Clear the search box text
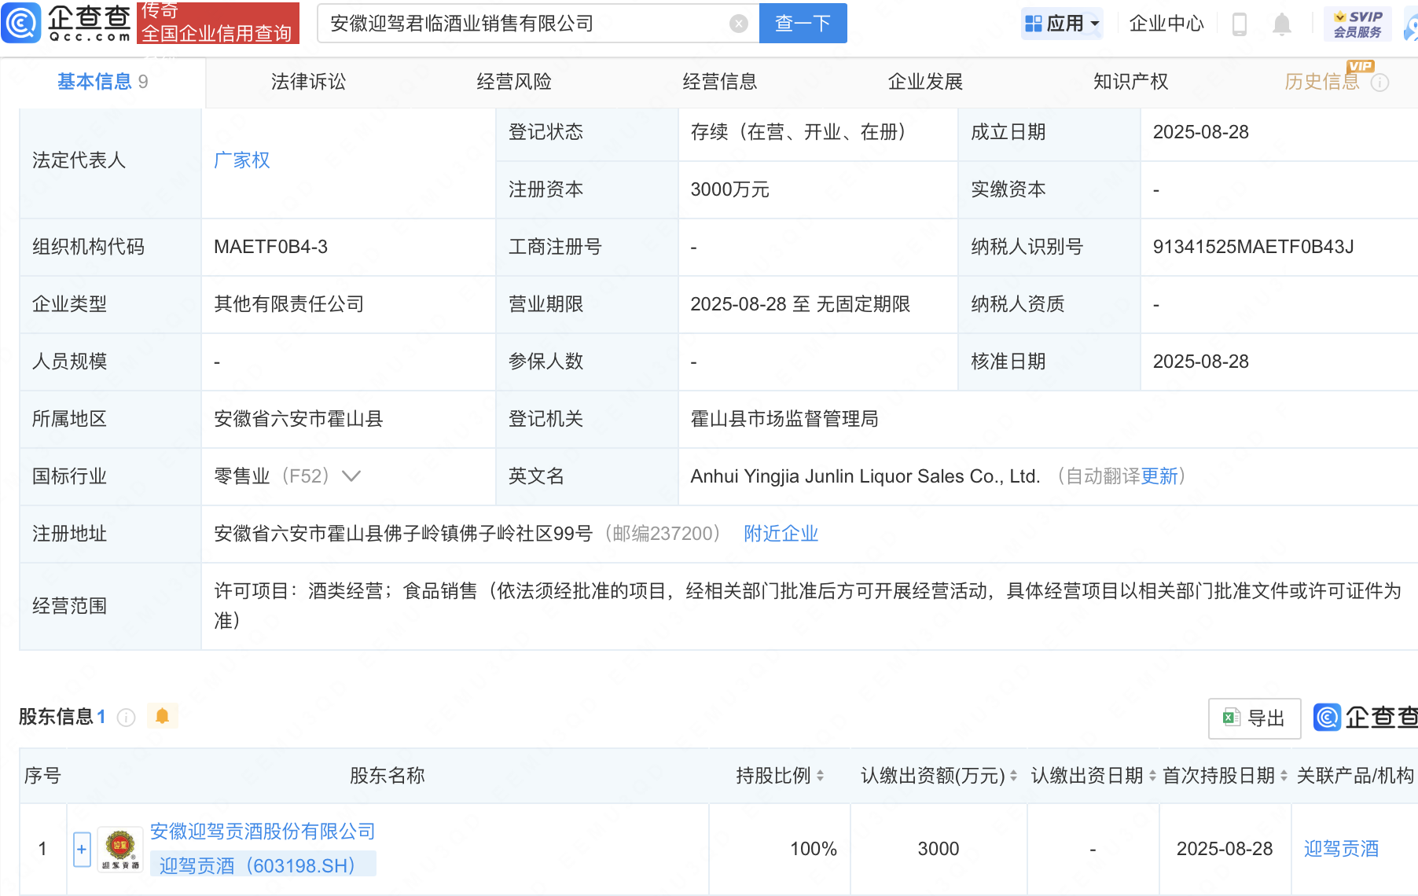This screenshot has height=896, width=1418. (x=738, y=24)
